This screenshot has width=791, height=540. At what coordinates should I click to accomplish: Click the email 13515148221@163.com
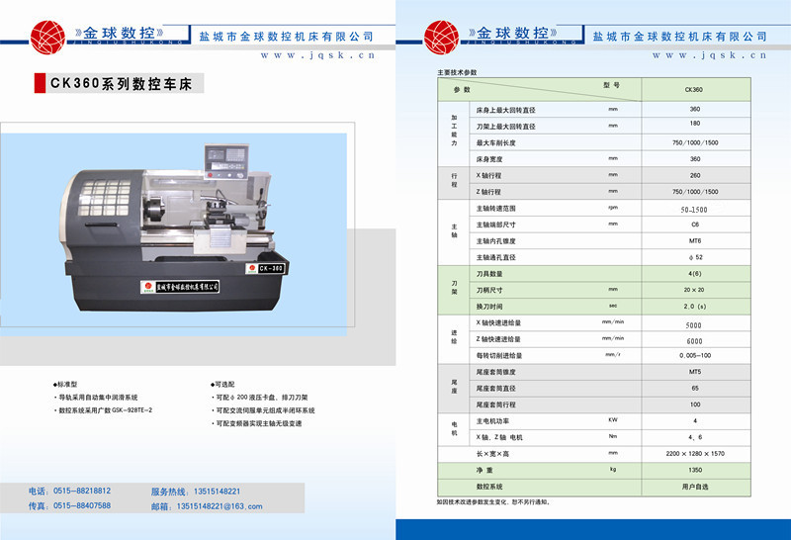(220, 506)
